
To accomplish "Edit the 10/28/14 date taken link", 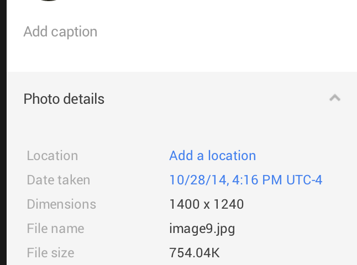I will pyautogui.click(x=246, y=179).
